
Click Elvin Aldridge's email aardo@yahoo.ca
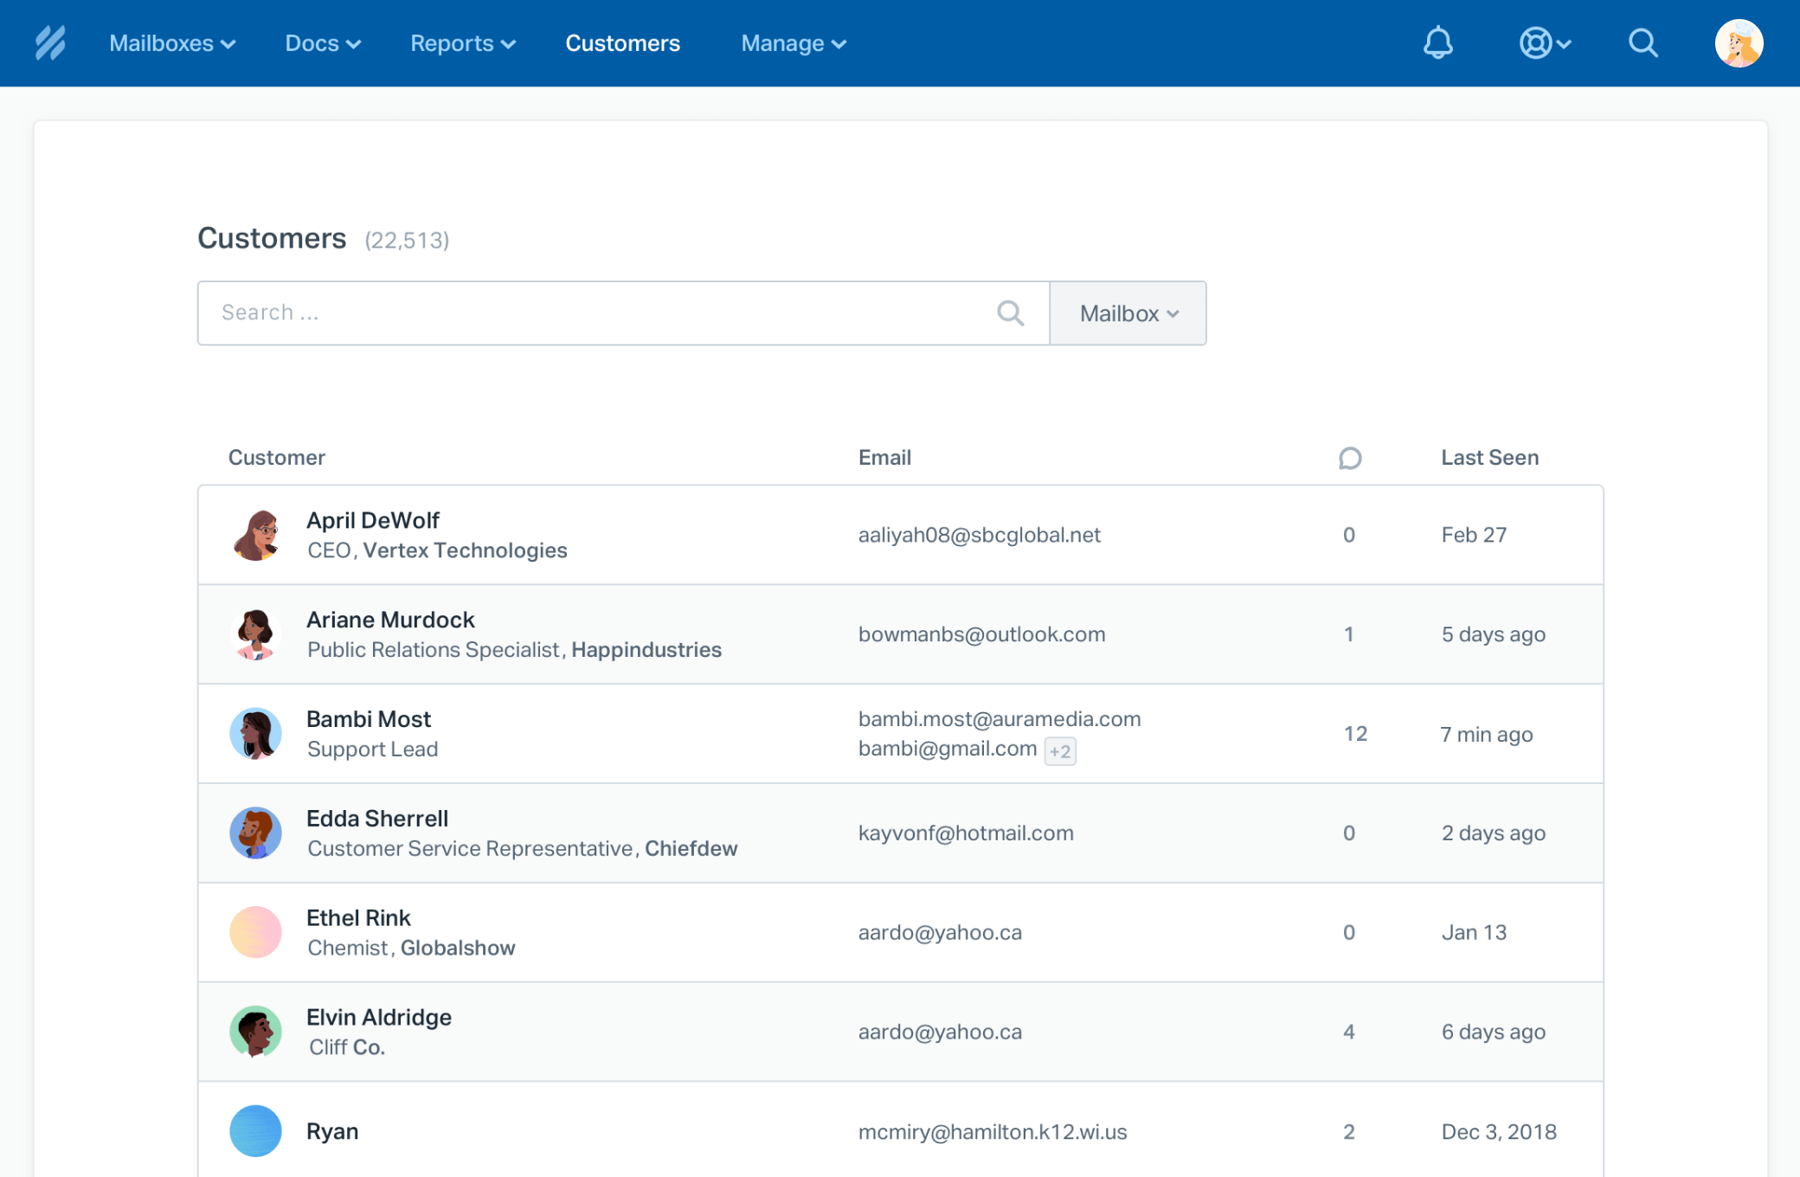click(x=940, y=1032)
